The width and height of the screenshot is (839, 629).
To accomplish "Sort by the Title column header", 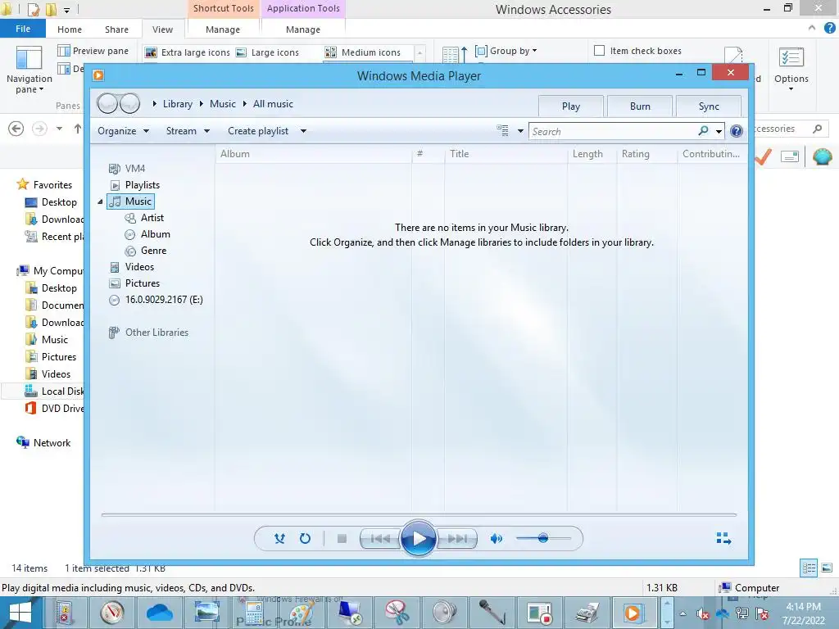I will [506, 154].
